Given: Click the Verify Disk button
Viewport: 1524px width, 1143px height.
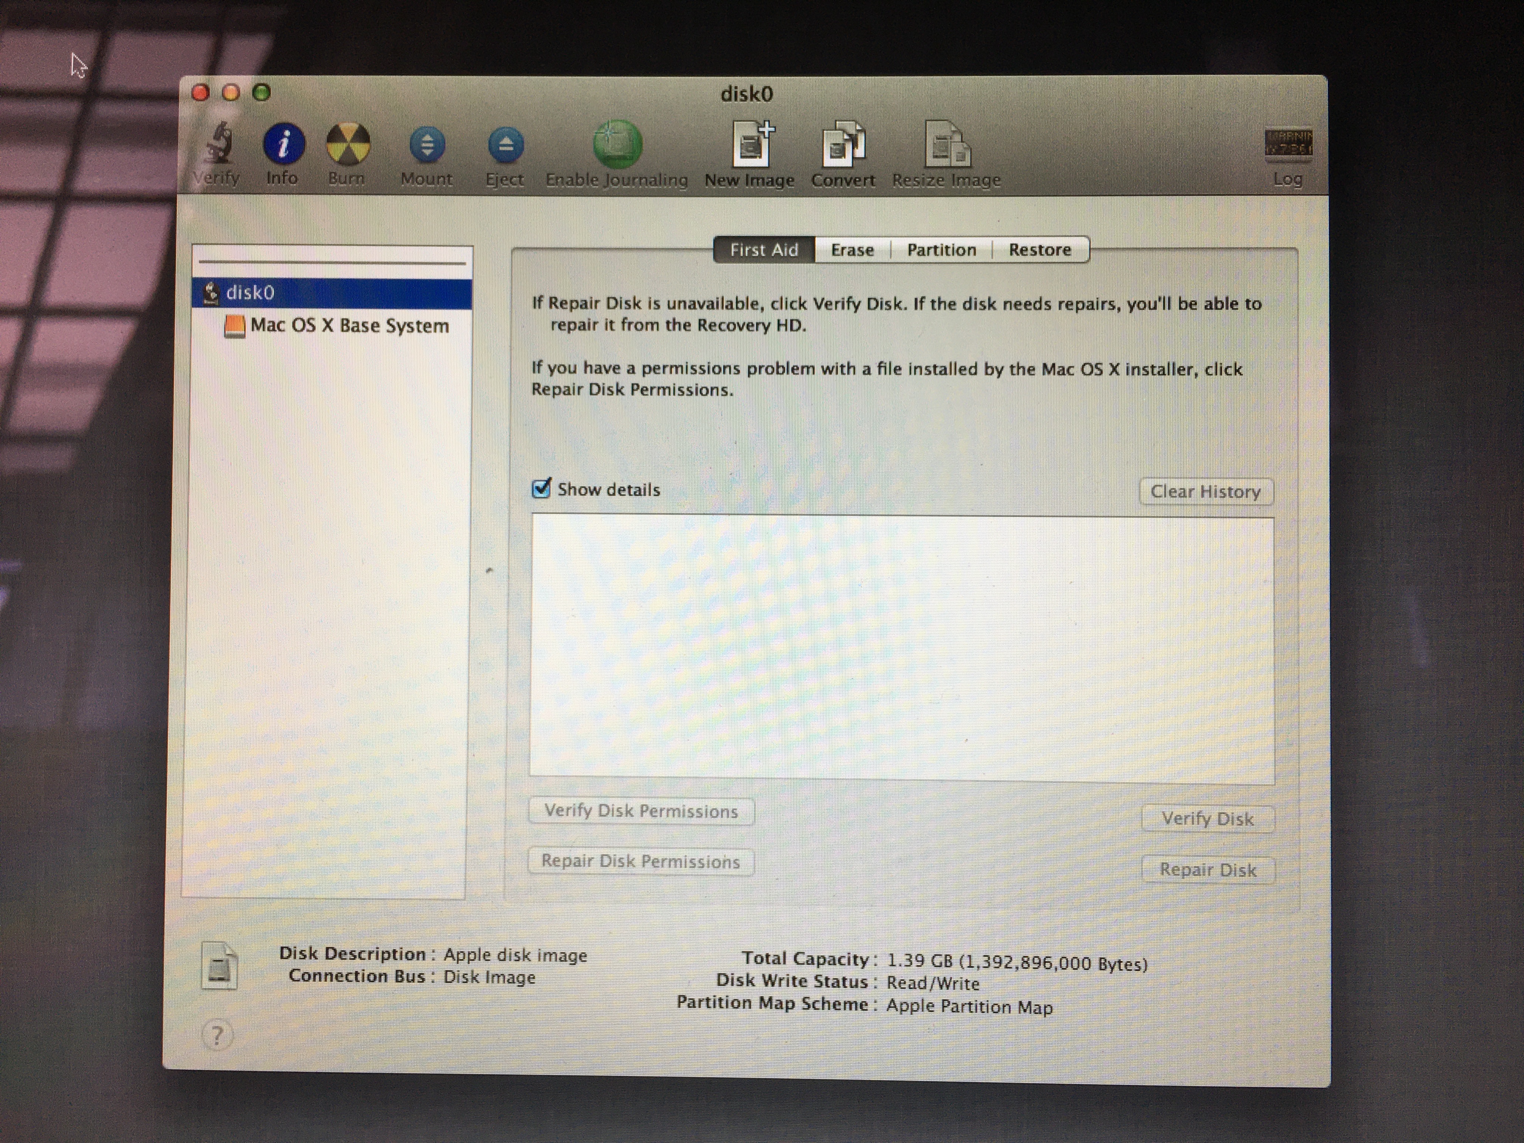Looking at the screenshot, I should click(1207, 818).
